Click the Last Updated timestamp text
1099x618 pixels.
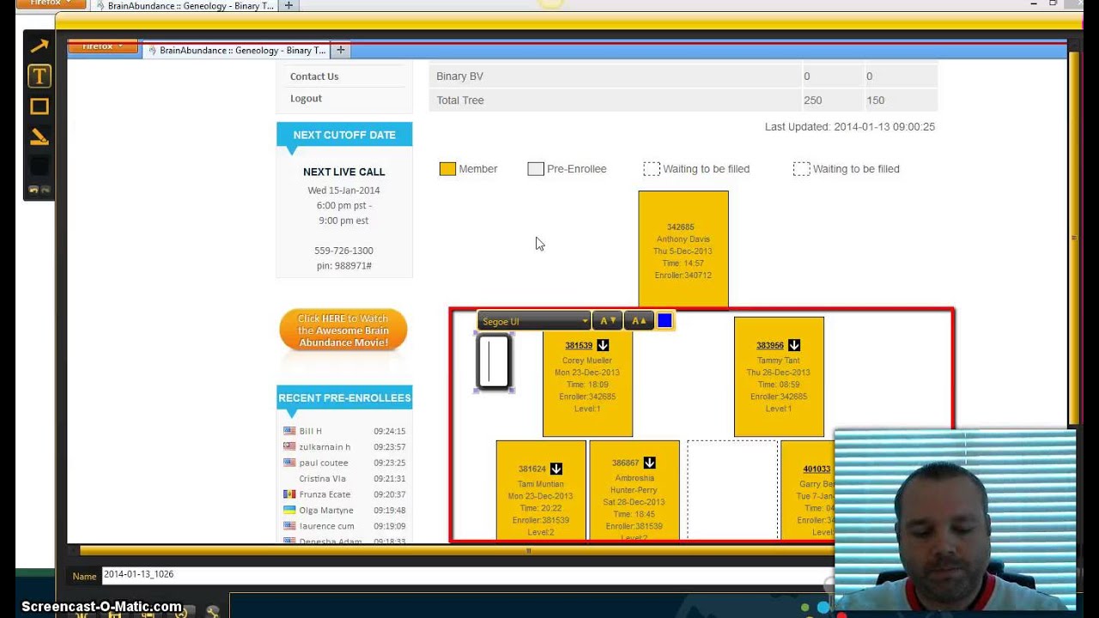[x=850, y=126]
